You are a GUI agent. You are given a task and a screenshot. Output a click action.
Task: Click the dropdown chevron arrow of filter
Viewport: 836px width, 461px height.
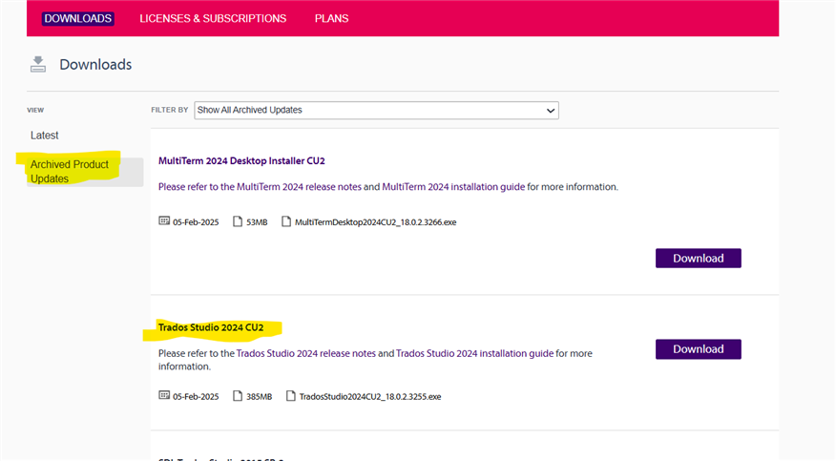(x=551, y=111)
